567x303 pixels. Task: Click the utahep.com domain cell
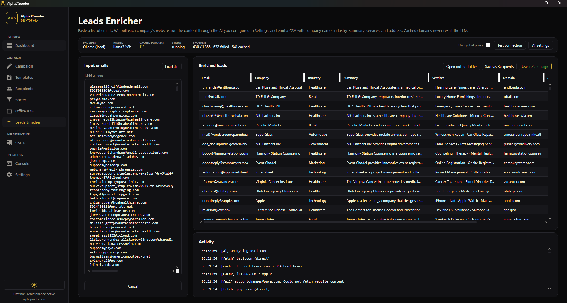click(x=513, y=191)
